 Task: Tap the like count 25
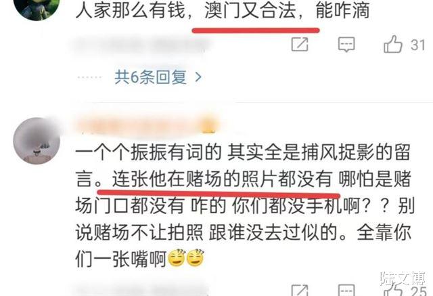coord(418,291)
